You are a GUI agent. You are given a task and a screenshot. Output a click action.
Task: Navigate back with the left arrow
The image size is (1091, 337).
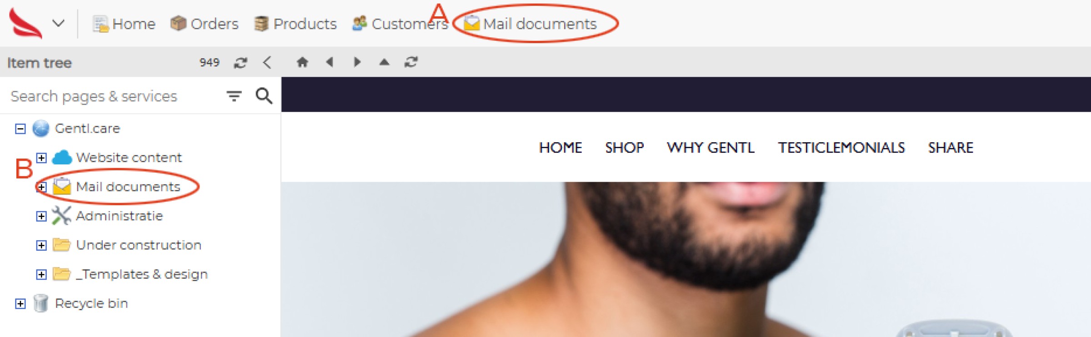click(330, 62)
